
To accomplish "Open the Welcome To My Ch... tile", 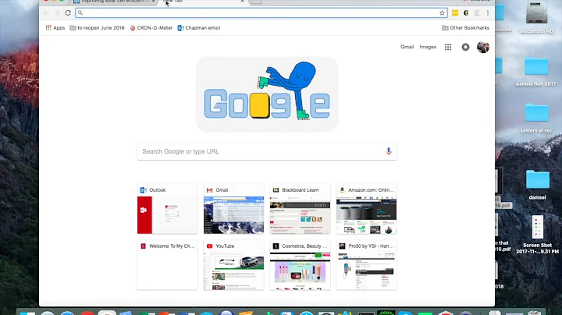I will pos(167,265).
